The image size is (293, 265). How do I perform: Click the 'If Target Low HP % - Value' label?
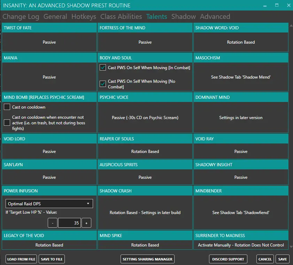pos(31,212)
